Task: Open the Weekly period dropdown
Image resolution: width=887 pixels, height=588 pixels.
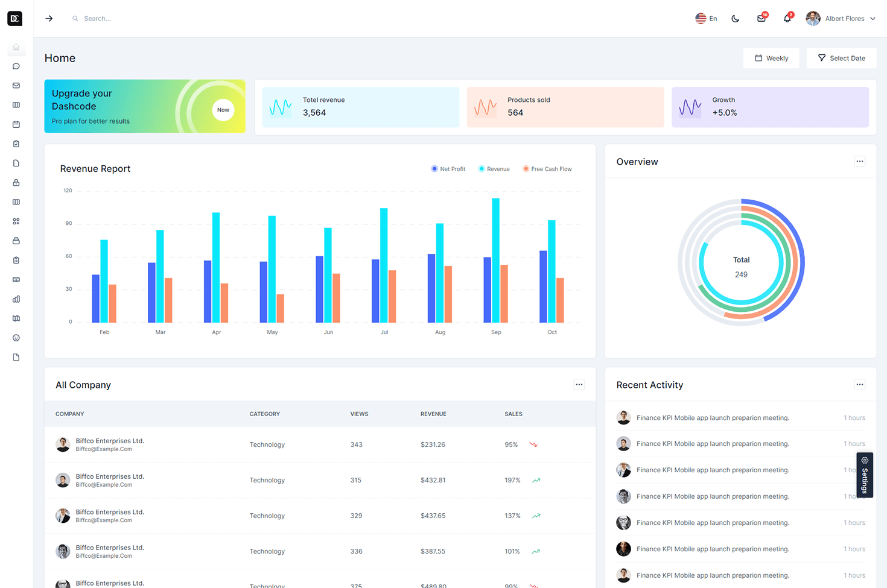Action: click(771, 58)
